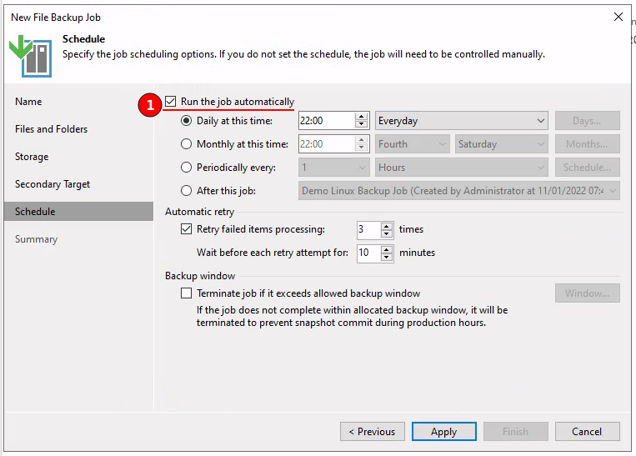
Task: Decrease the monthly time with down arrow
Action: (x=361, y=148)
